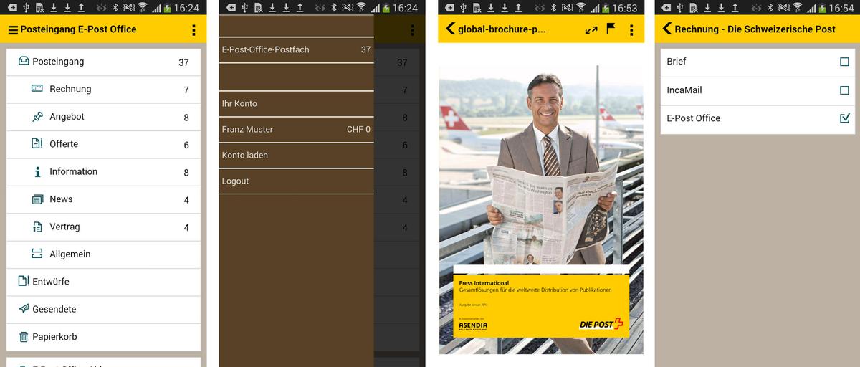Open the hamburger menu beside Posteingang E-Post Office
Viewport: 860px width, 367px height.
tap(13, 30)
